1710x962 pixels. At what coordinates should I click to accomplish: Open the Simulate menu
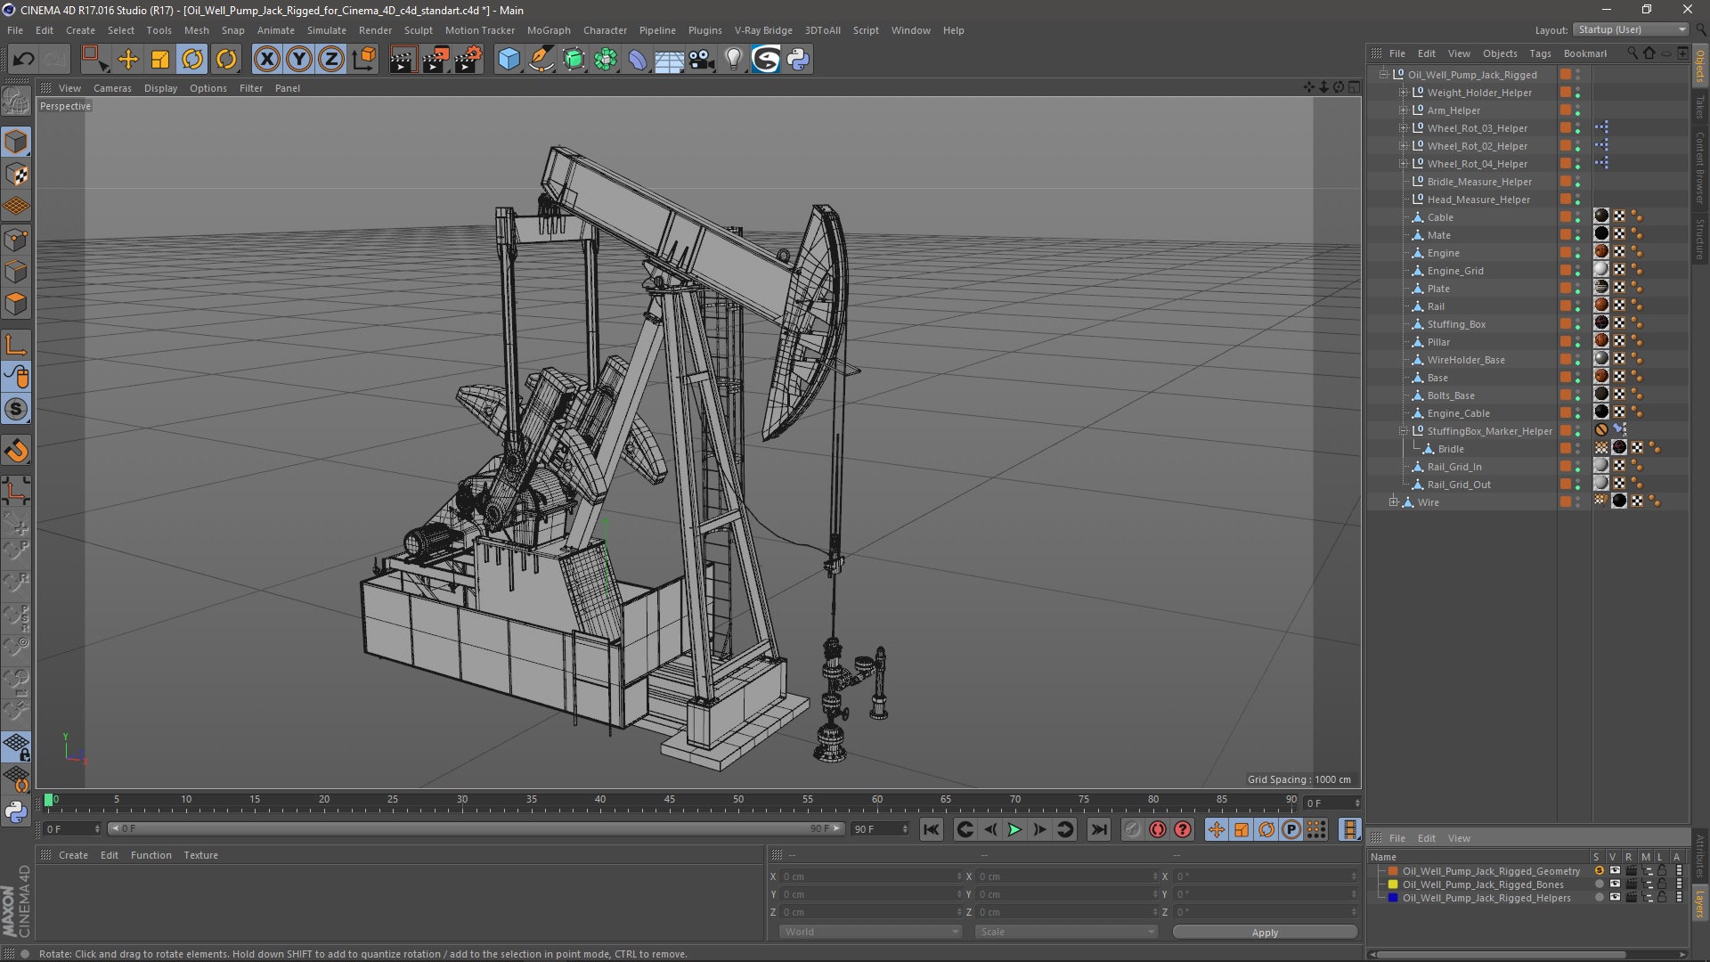(326, 30)
